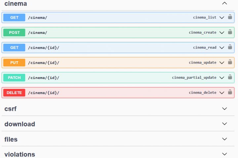The image size is (238, 158).
Task: Expand the violations section chevron
Action: coord(225,154)
